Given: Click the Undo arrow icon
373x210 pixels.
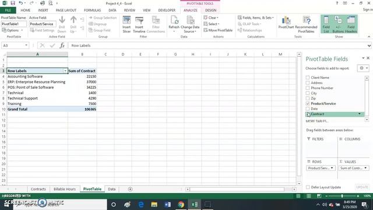Looking at the screenshot, I should [x=21, y=3].
